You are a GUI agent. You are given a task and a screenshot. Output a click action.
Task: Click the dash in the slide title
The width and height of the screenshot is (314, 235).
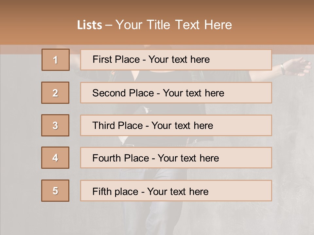click(x=109, y=25)
